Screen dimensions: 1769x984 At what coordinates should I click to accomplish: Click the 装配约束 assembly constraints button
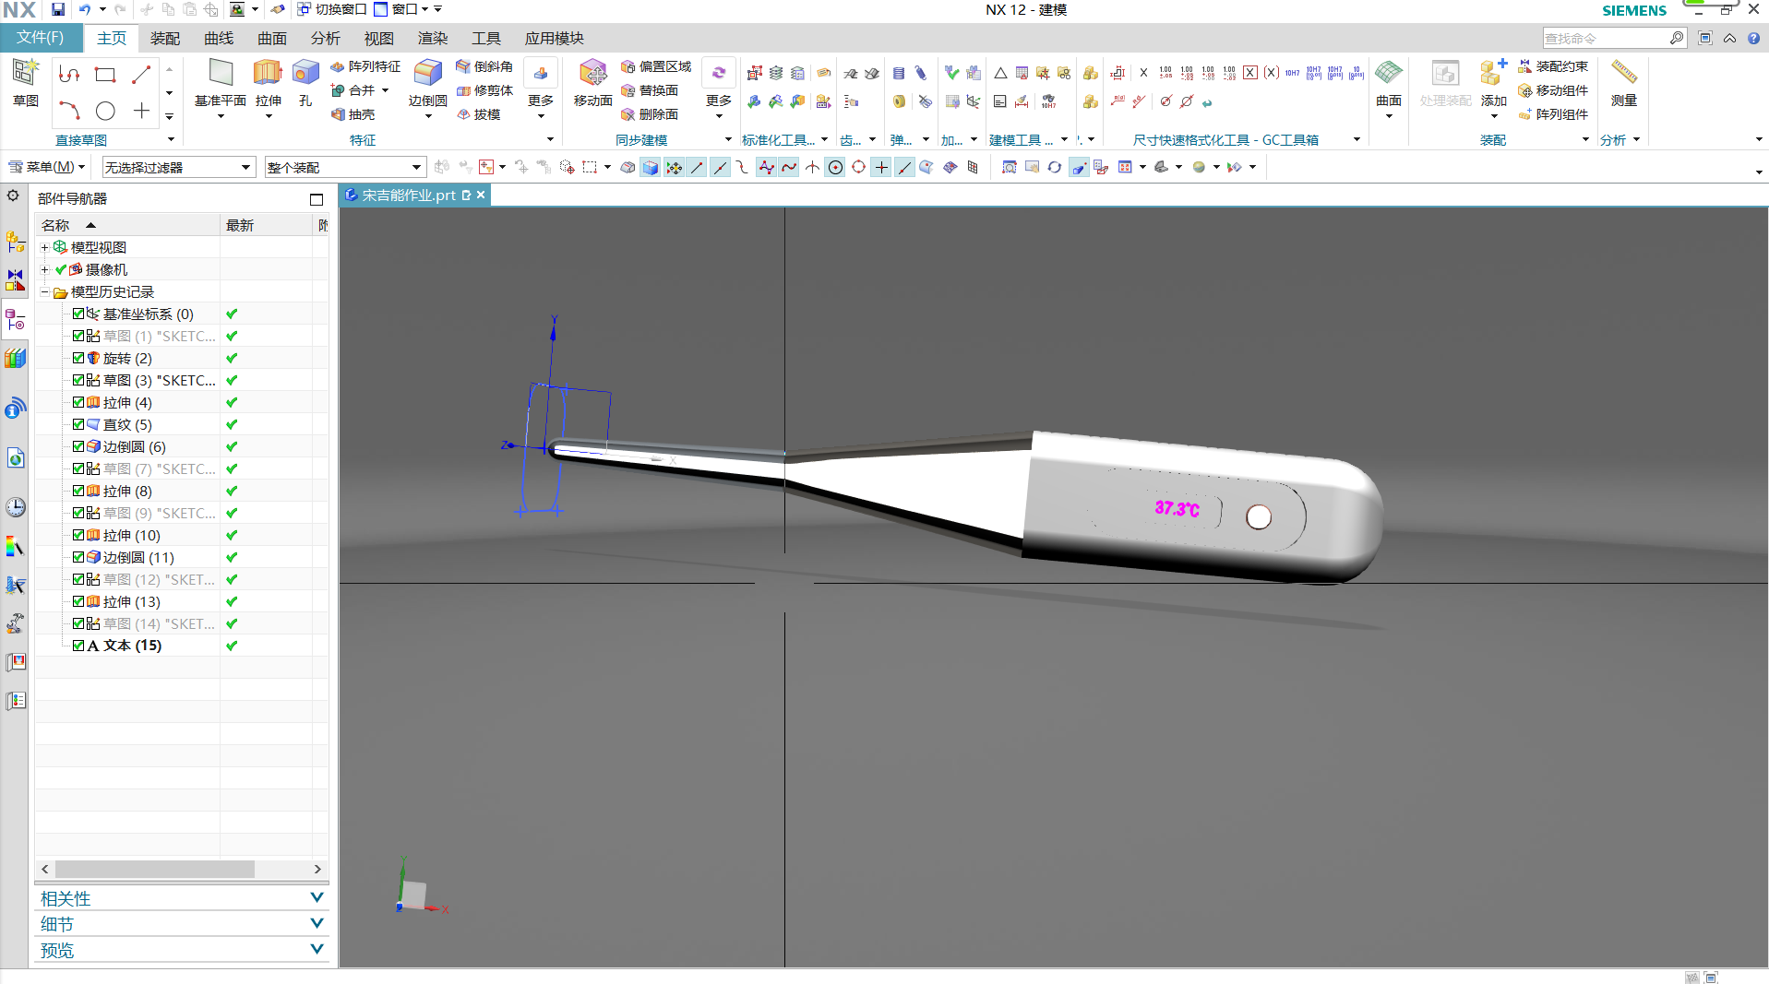pos(1553,66)
